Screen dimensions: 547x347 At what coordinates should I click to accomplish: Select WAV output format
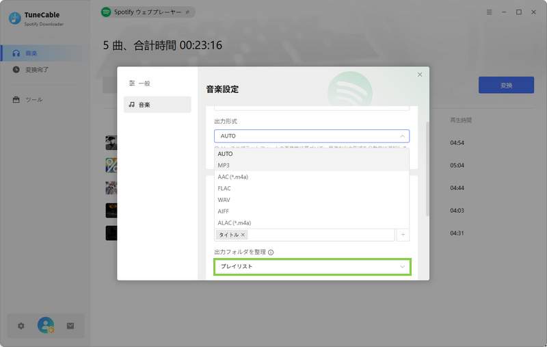pos(312,200)
